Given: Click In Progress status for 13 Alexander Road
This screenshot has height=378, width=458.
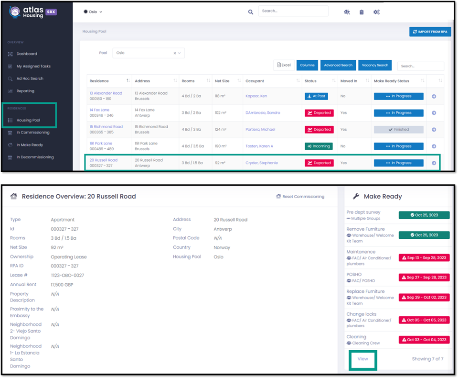Looking at the screenshot, I should pyautogui.click(x=399, y=96).
